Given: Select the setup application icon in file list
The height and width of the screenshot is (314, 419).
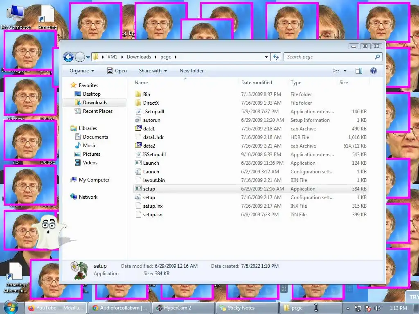Looking at the screenshot, I should coord(138,189).
